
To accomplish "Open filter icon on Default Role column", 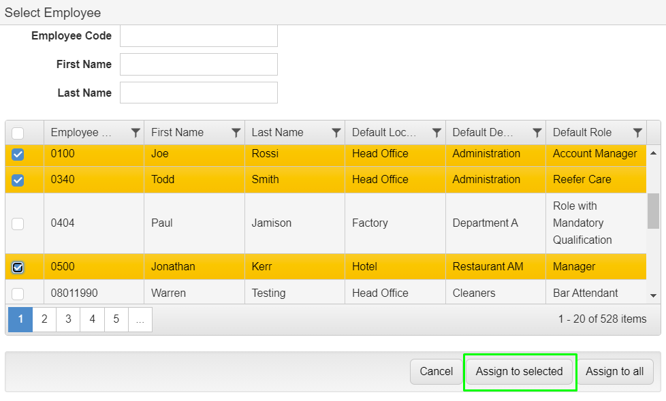I will tap(637, 133).
